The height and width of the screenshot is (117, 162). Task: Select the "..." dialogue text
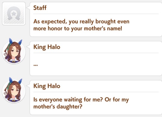click(x=36, y=65)
